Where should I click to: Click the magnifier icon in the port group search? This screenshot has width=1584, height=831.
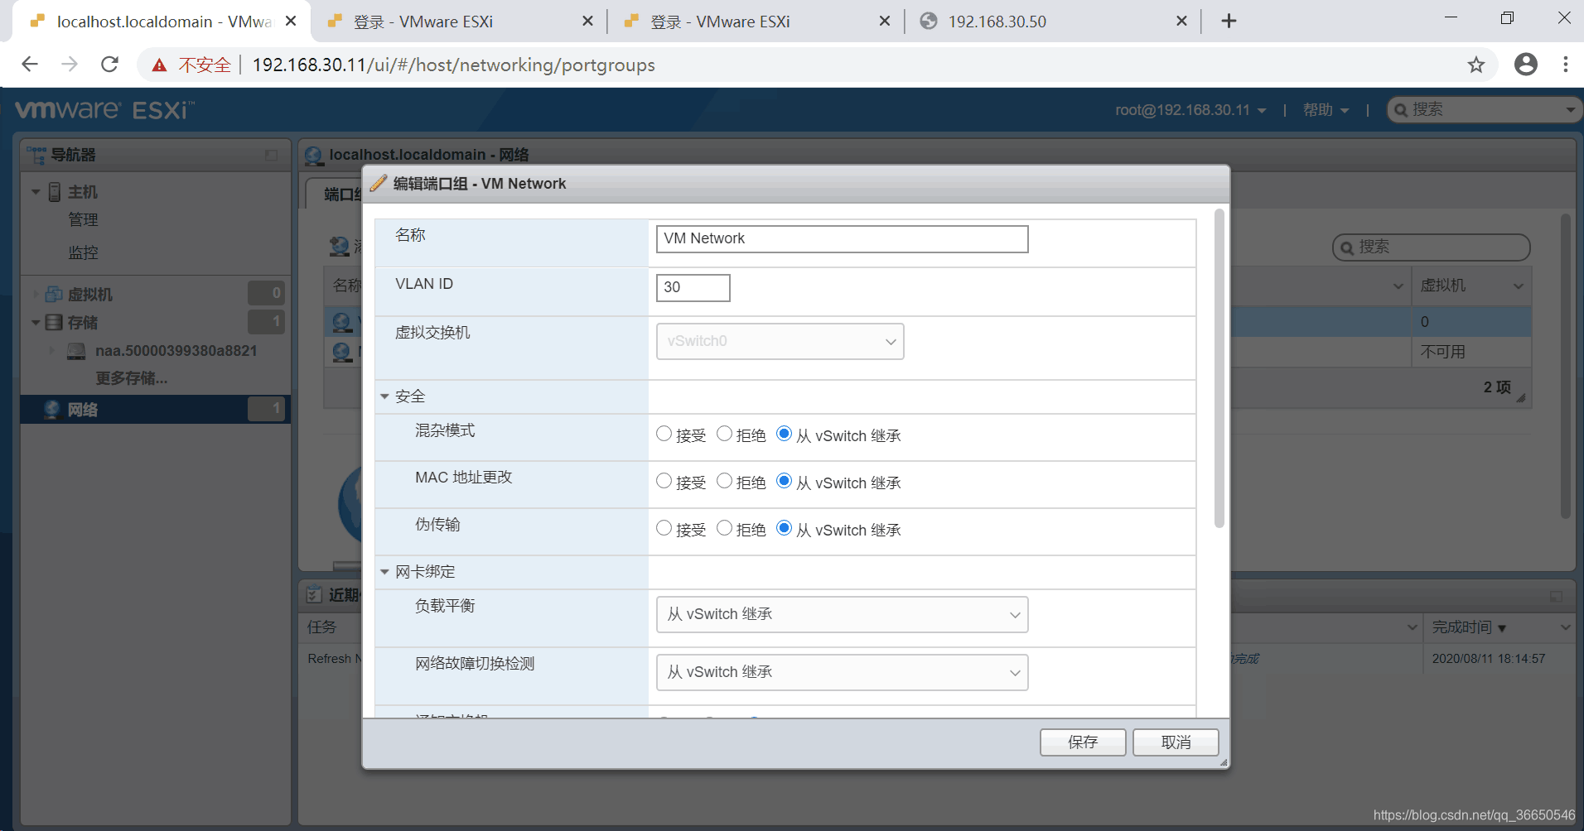(x=1347, y=247)
